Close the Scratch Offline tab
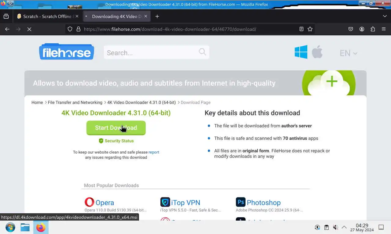Image resolution: width=391 pixels, height=234 pixels. coord(77,16)
